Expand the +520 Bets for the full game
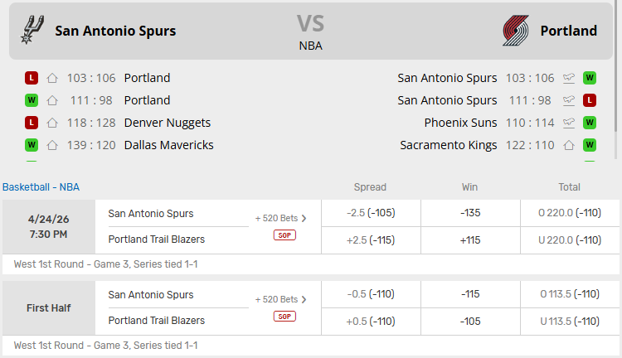622x358 pixels. (x=281, y=219)
